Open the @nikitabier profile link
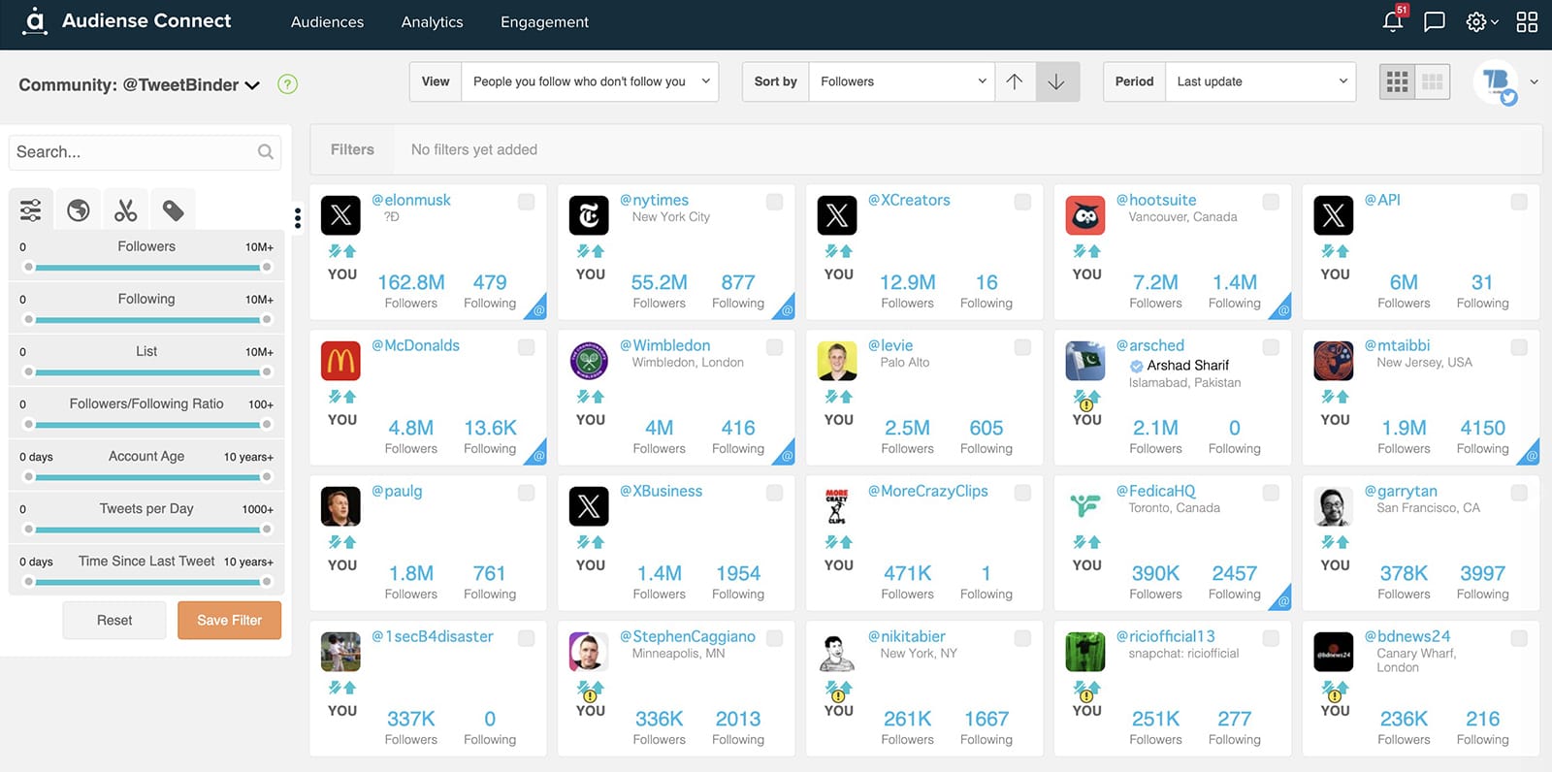Screen dimensions: 1552x772 [x=906, y=636]
